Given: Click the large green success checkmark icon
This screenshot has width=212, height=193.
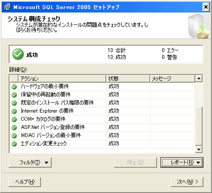Looking at the screenshot, I should point(18,54).
